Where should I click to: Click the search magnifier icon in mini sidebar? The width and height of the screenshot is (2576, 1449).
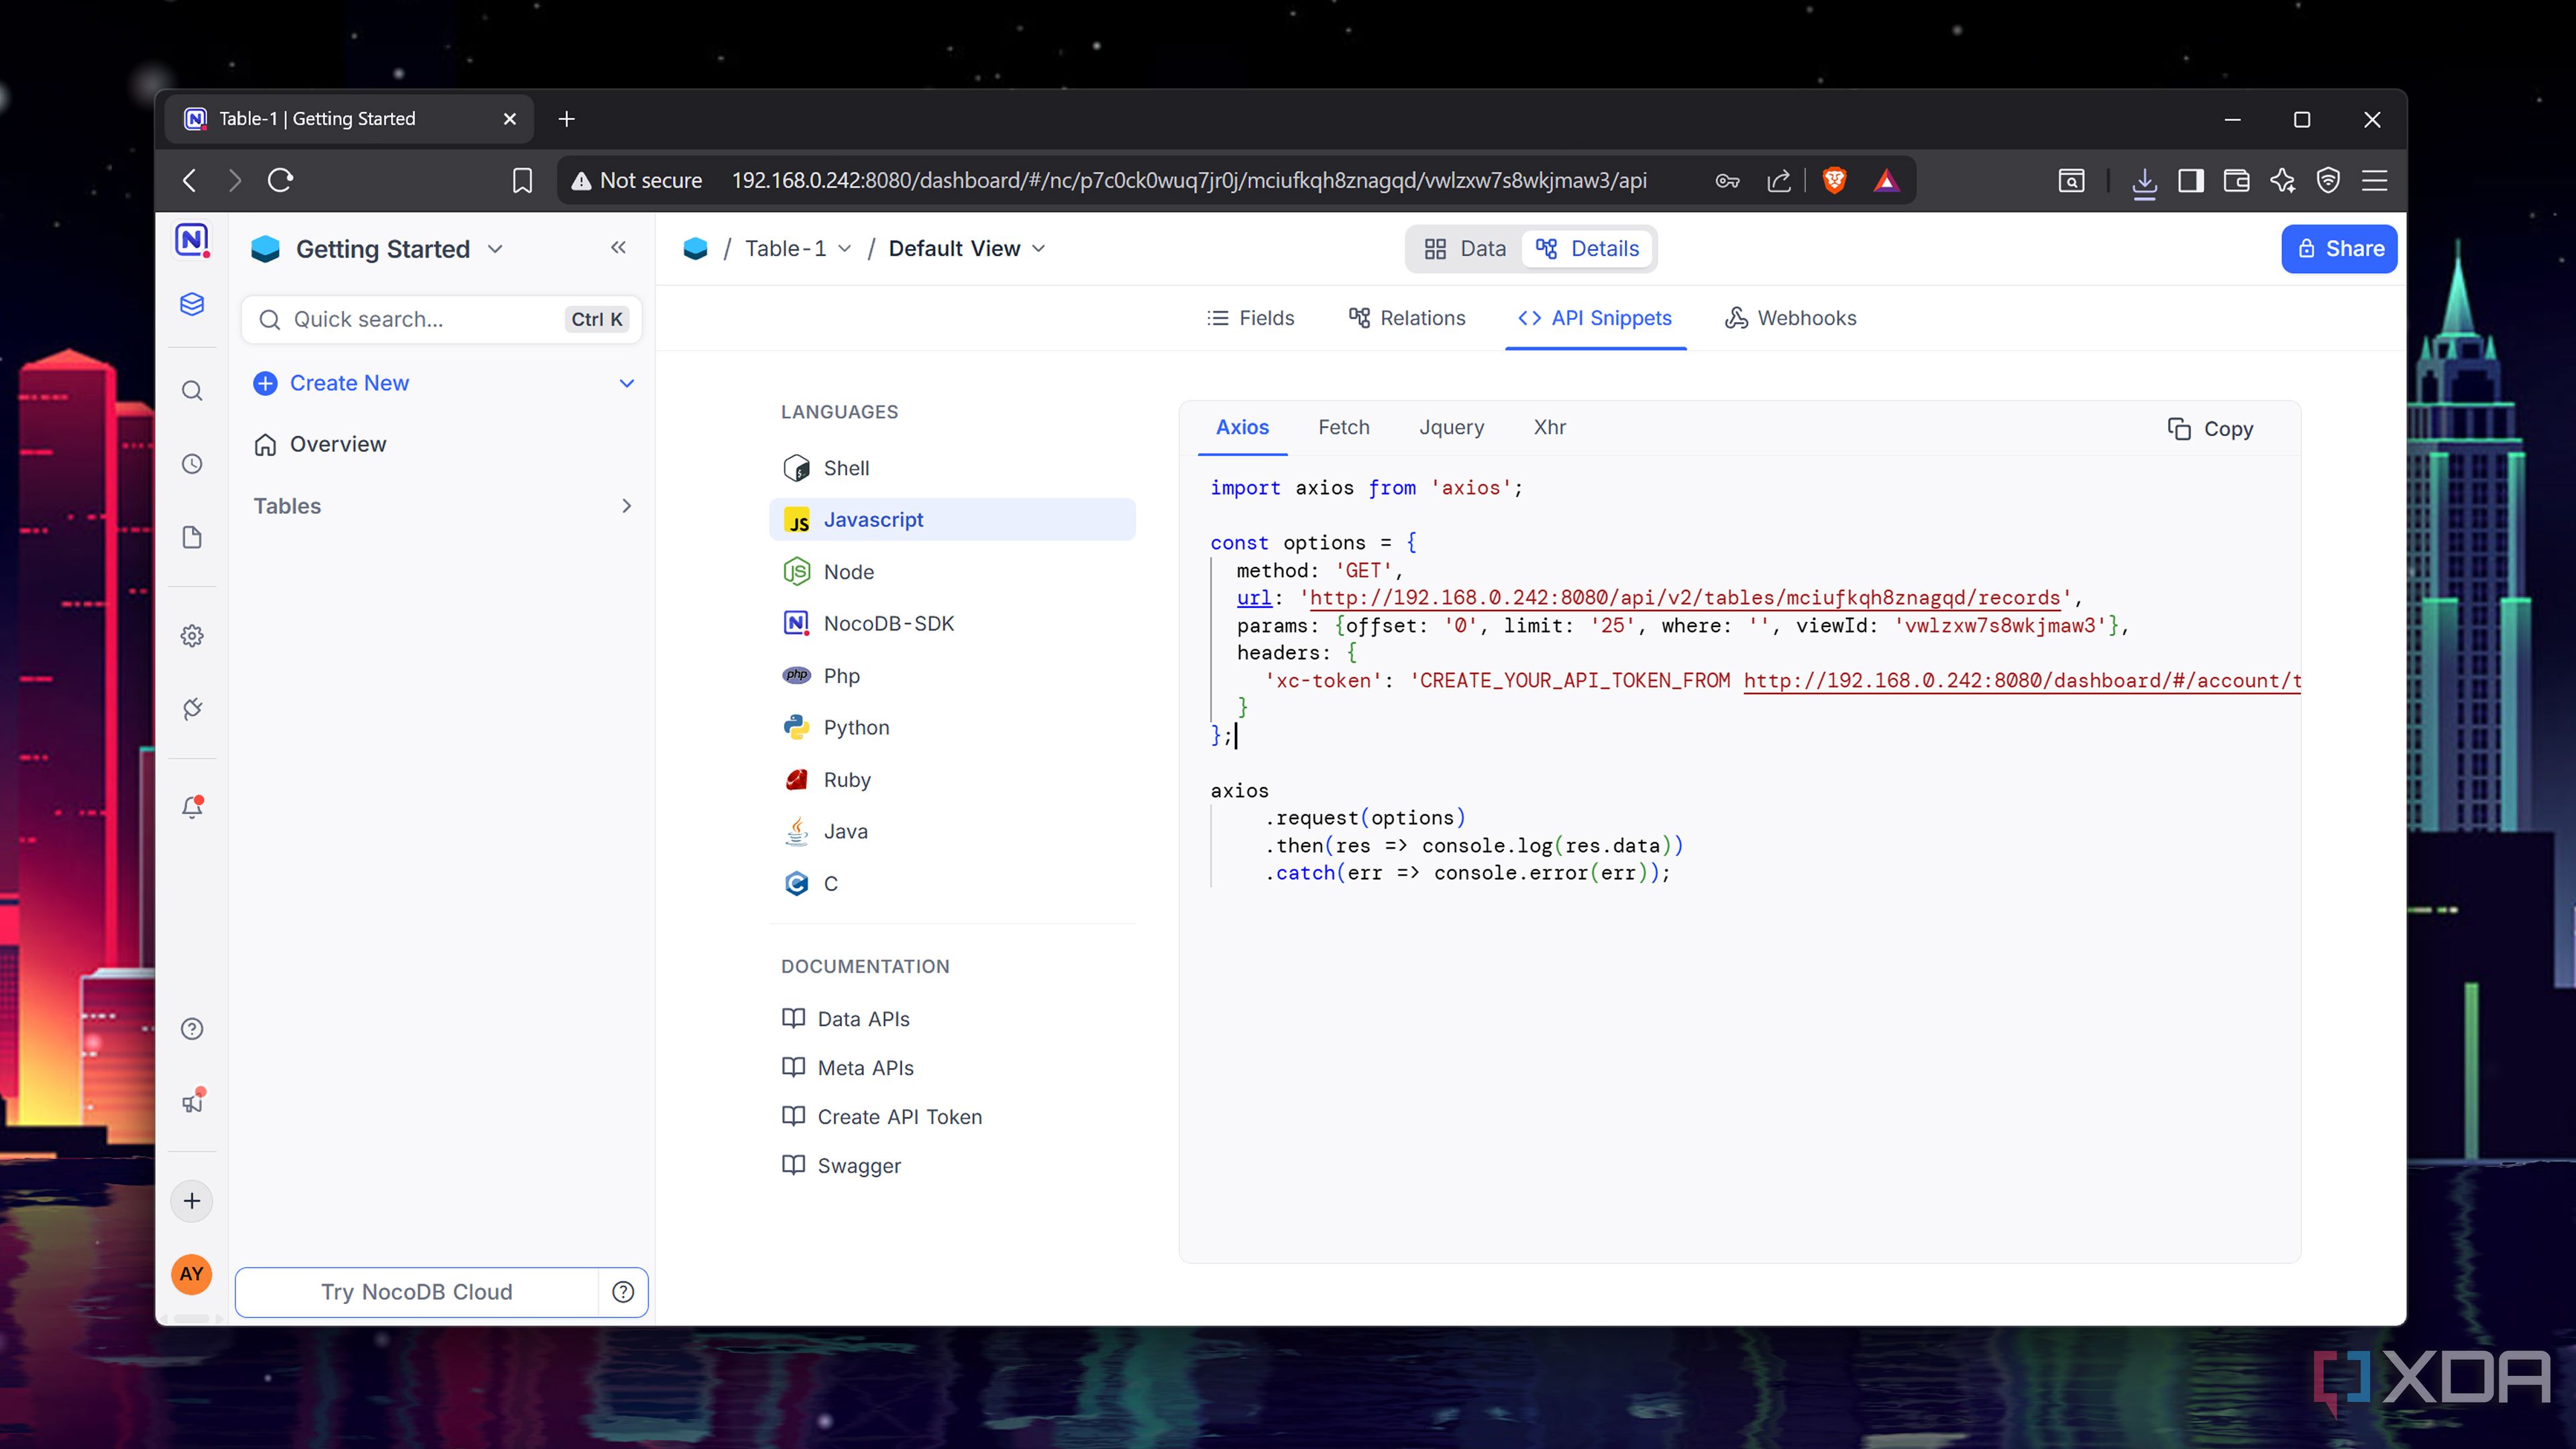coord(192,391)
